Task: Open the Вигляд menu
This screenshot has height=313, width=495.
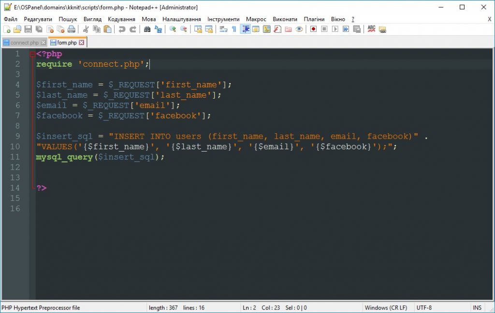Action: 92,19
